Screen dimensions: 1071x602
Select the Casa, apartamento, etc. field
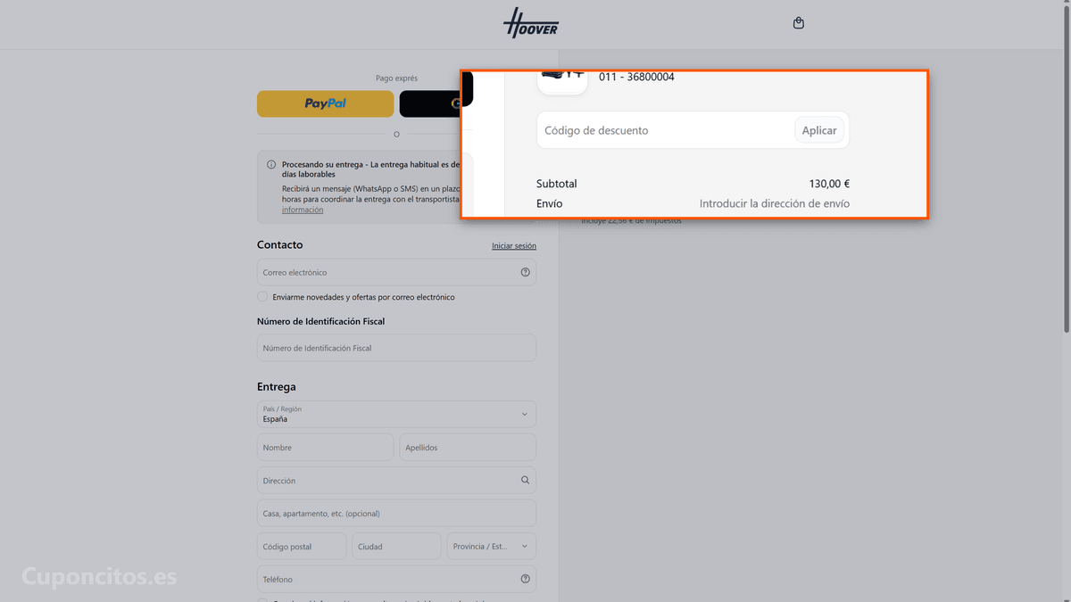pos(396,513)
